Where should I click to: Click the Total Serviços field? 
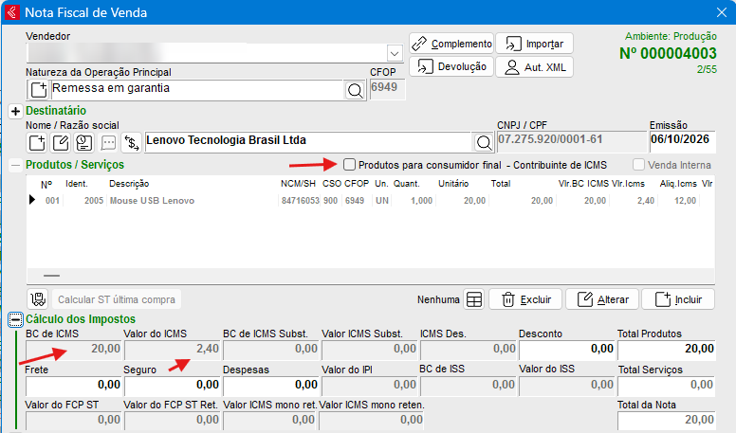667,385
